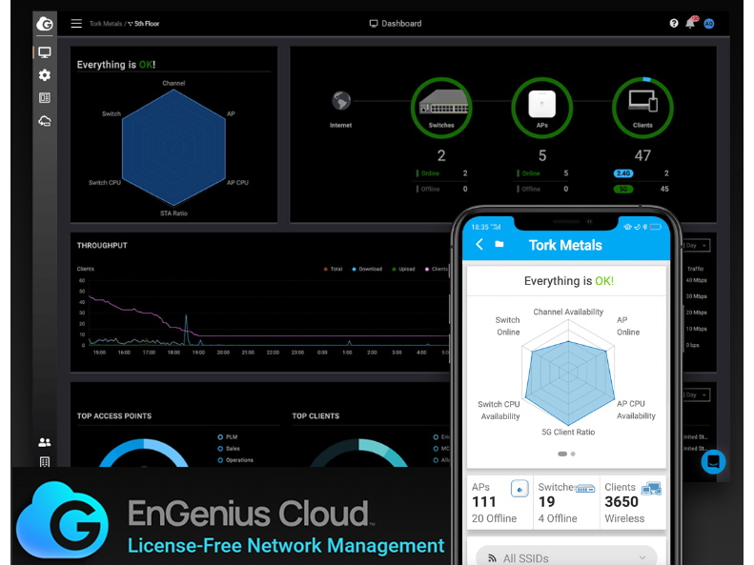The image size is (754, 565).
Task: Tap the 20 Offline text on phone
Action: [x=494, y=518]
